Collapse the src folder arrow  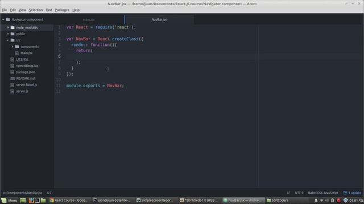(x=8, y=40)
